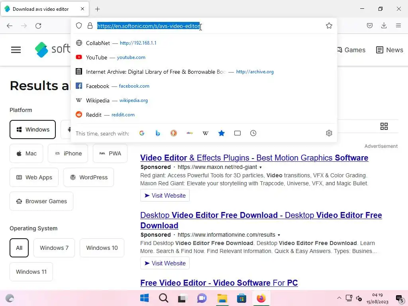Open the Downloads panel icon

pos(384,25)
